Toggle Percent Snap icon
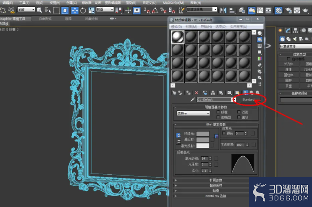The width and height of the screenshot is (312, 207). (163, 10)
